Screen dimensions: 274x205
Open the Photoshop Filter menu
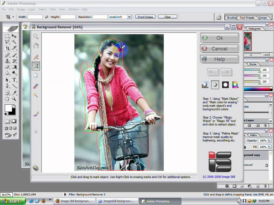53,9
